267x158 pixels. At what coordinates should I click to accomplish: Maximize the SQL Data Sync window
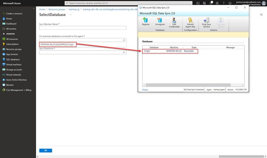point(236,8)
